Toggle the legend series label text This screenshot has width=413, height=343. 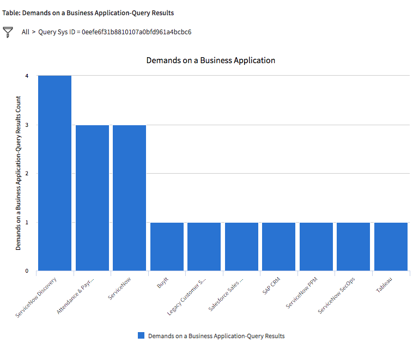[x=216, y=336]
